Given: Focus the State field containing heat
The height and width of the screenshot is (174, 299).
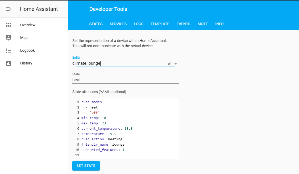Looking at the screenshot, I should click(x=126, y=80).
